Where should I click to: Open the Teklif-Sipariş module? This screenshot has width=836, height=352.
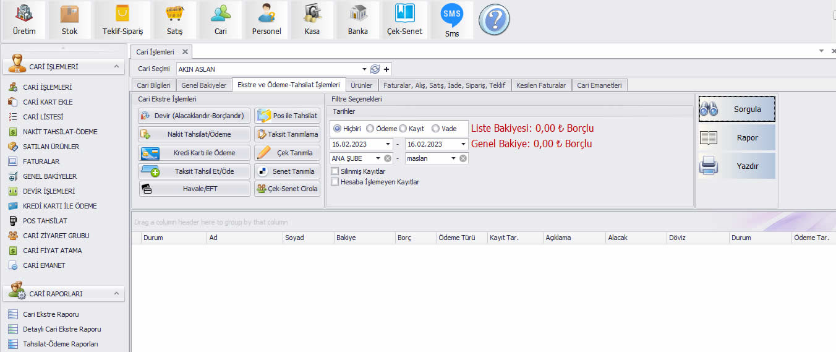[x=122, y=20]
